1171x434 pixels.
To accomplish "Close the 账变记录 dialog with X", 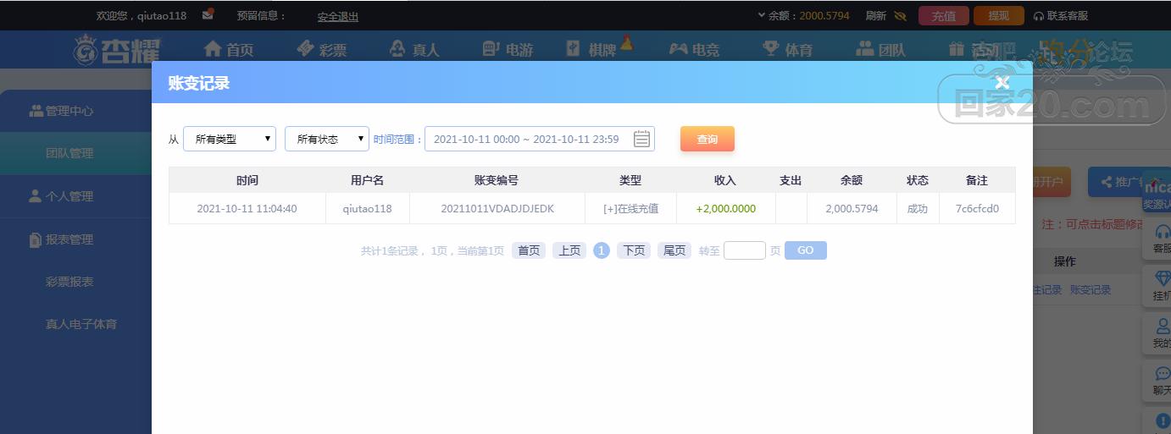I will [1002, 82].
